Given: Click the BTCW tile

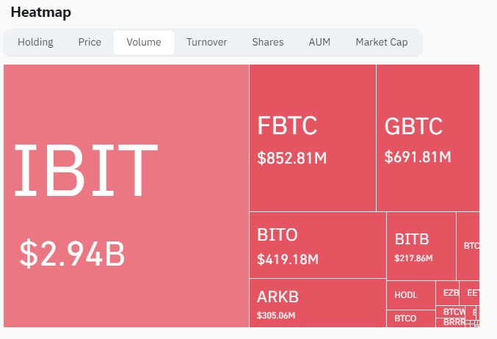Looking at the screenshot, I should pos(450,312).
